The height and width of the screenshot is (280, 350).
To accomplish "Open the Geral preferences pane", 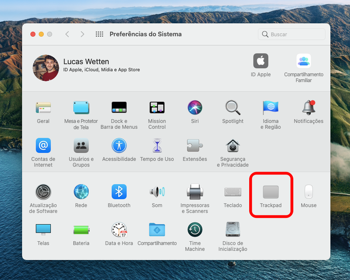I will pyautogui.click(x=43, y=108).
